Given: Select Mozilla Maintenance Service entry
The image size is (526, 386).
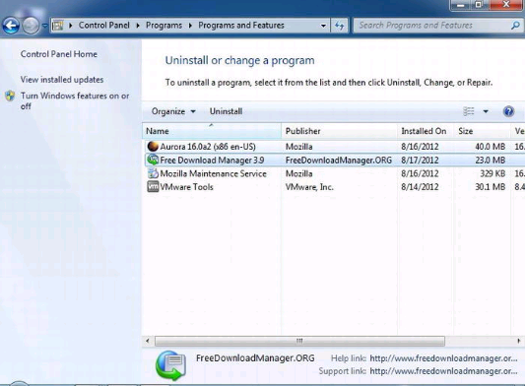Looking at the screenshot, I should 334,173.
